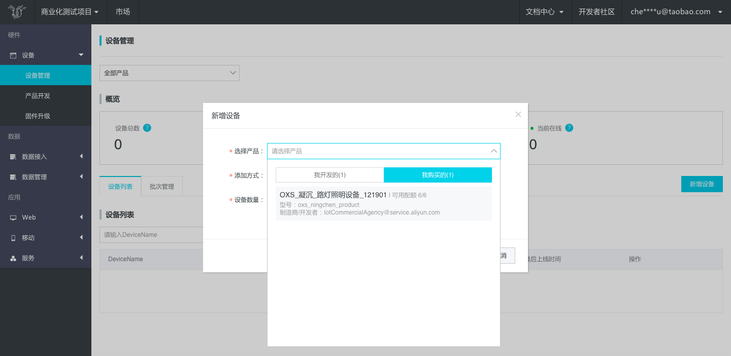Click the 移动 mobile phone icon
The image size is (731, 356).
(13, 238)
